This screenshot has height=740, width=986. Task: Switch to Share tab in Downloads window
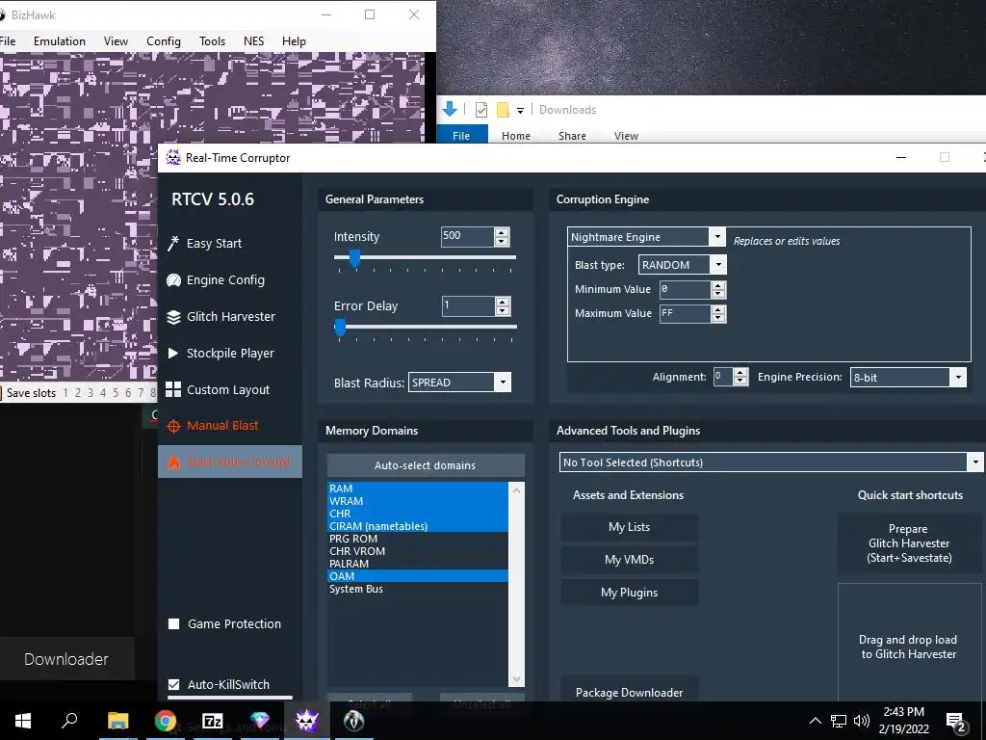(572, 136)
